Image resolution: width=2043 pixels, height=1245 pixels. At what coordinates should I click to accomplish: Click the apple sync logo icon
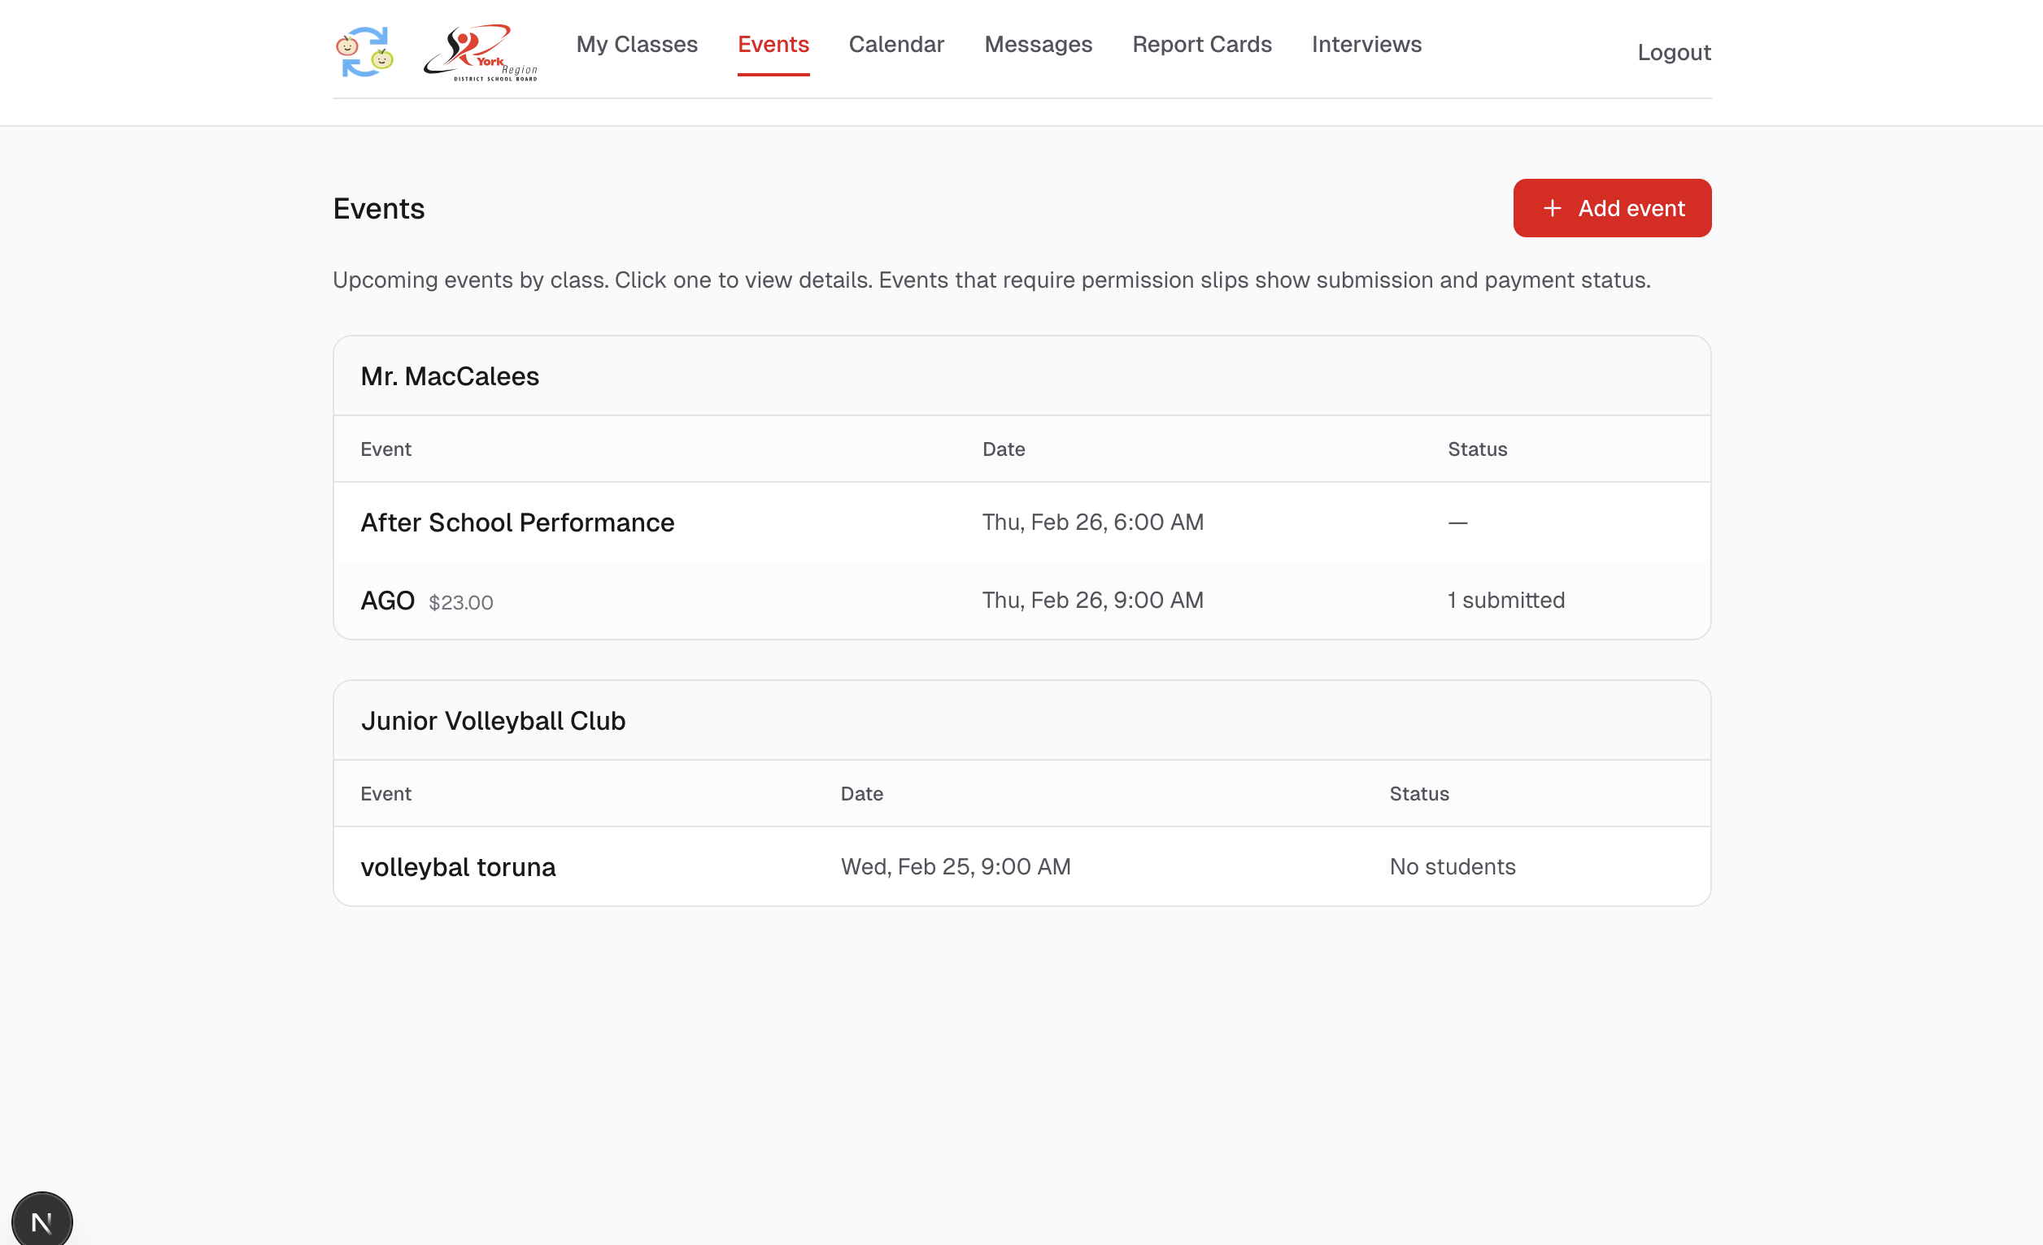coord(364,51)
